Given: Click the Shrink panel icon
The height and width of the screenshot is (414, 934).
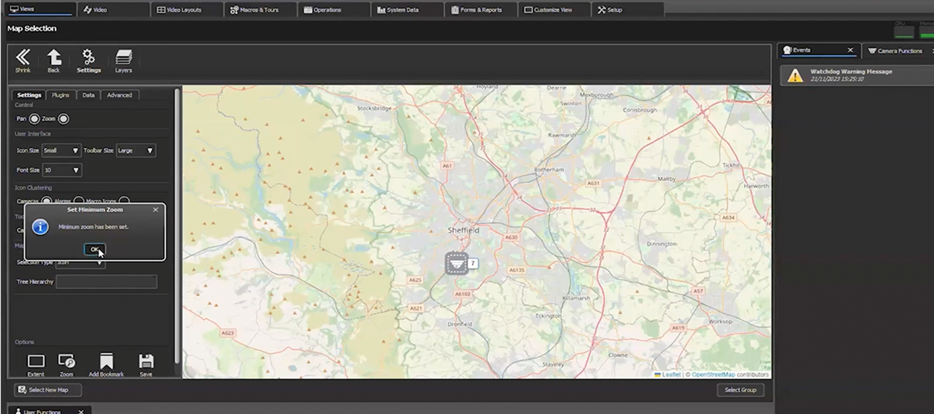Looking at the screenshot, I should [23, 57].
